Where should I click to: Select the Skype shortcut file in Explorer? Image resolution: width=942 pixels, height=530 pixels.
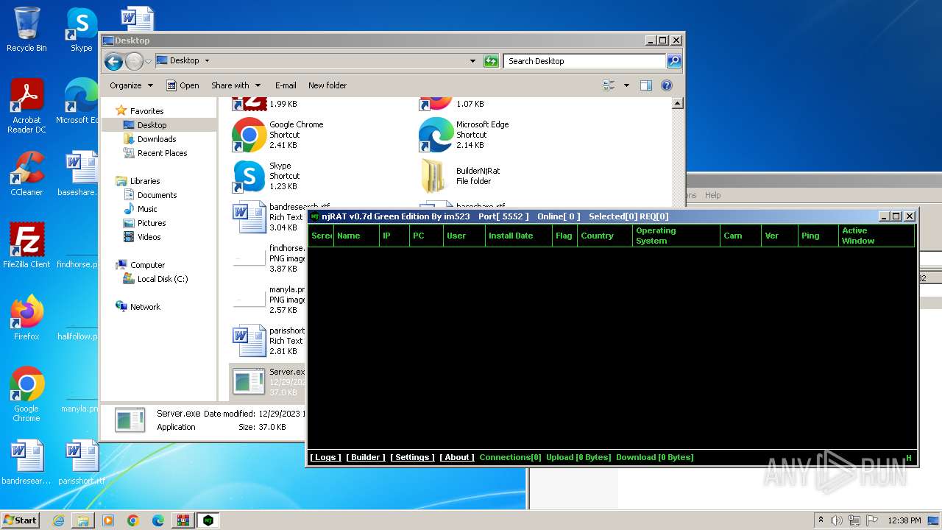[268, 176]
